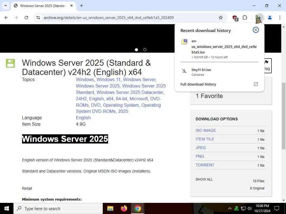The image size is (286, 214).
Task: Open the network status tray icon
Action: [243, 208]
